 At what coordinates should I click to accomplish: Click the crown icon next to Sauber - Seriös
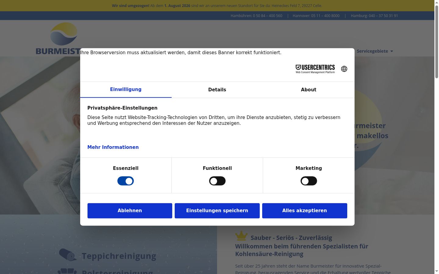pyautogui.click(x=241, y=236)
